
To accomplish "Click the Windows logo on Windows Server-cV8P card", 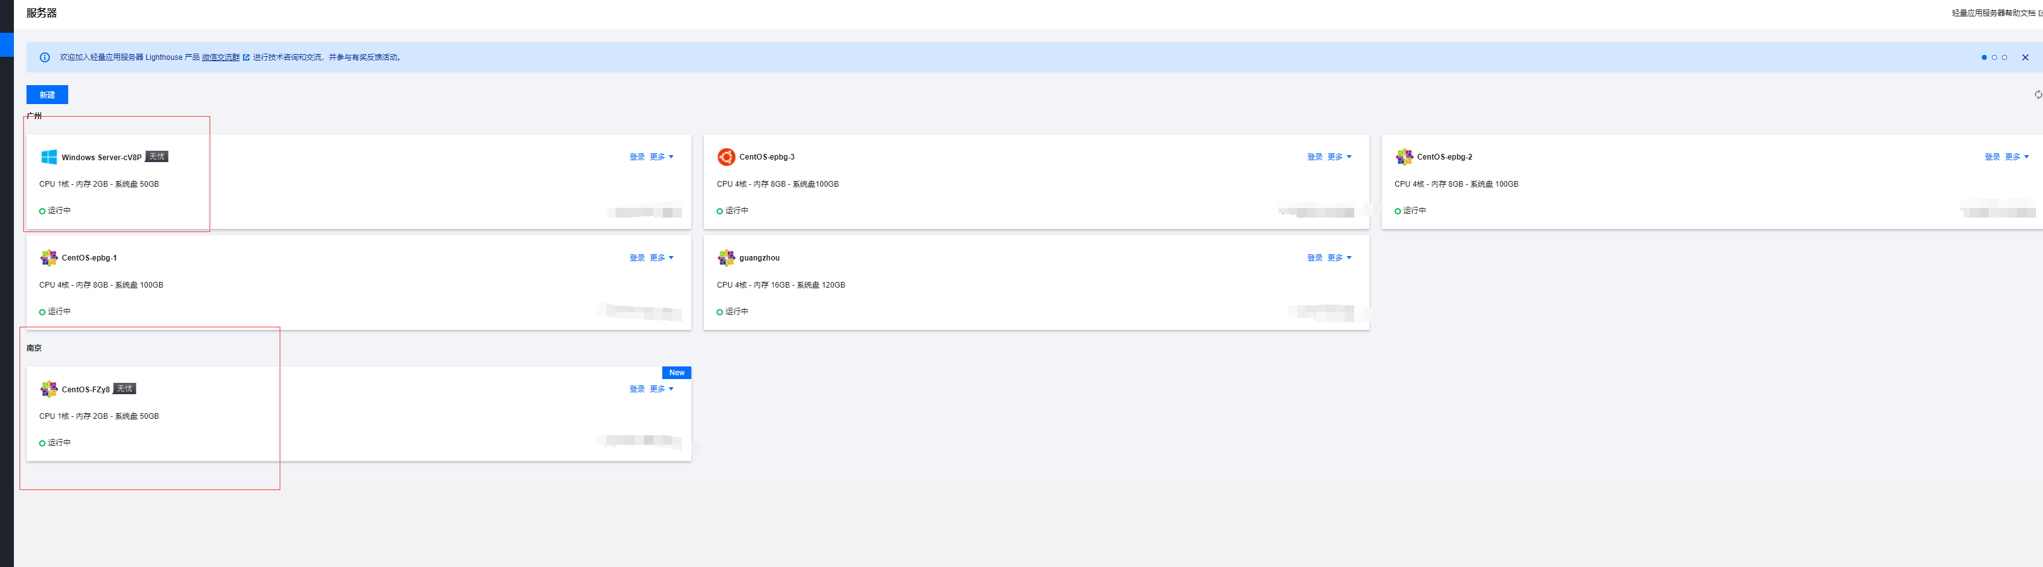I will tap(49, 157).
